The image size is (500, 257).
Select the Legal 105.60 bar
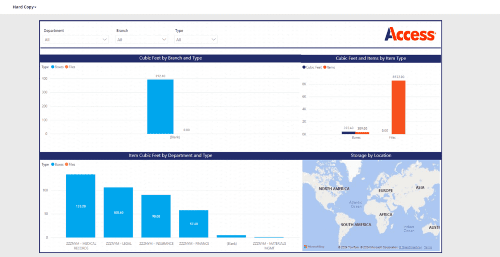coord(118,212)
